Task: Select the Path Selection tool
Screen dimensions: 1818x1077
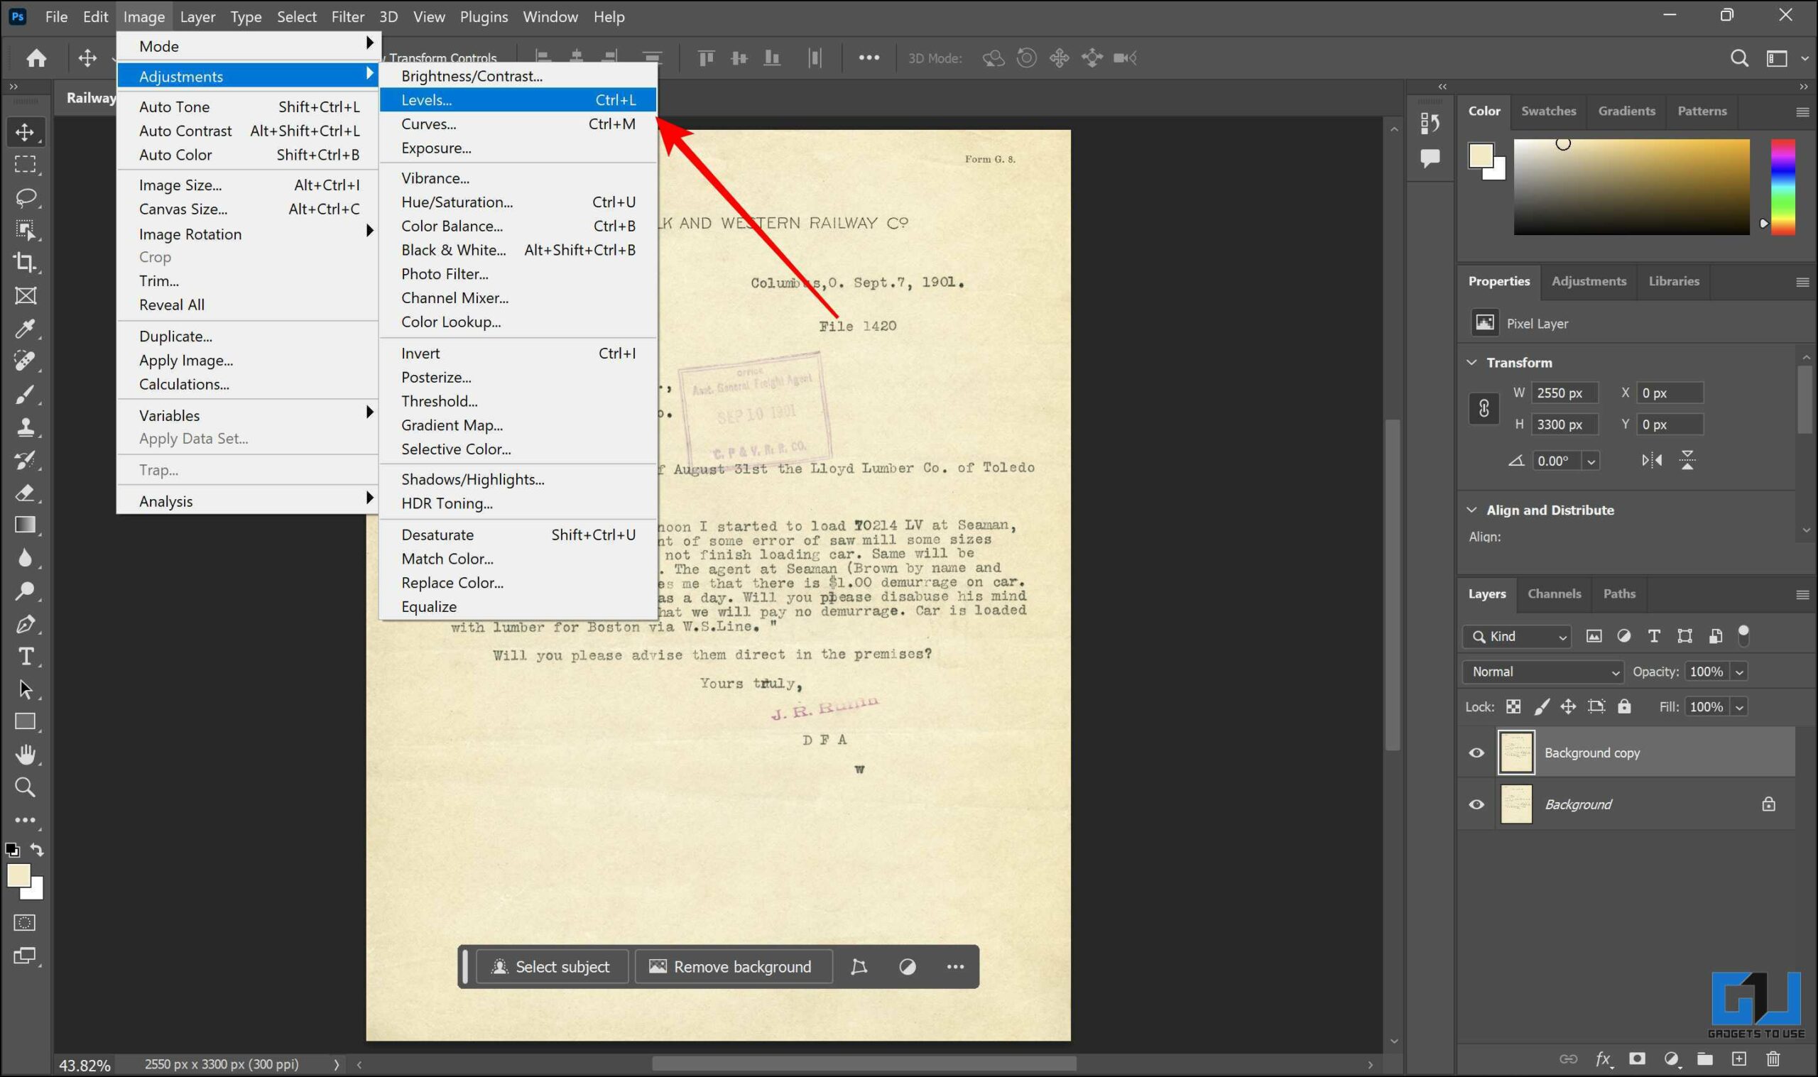Action: pos(26,689)
